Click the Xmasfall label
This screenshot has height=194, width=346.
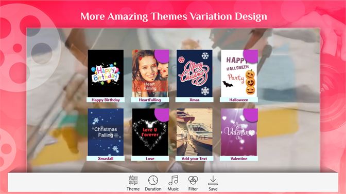(106, 159)
